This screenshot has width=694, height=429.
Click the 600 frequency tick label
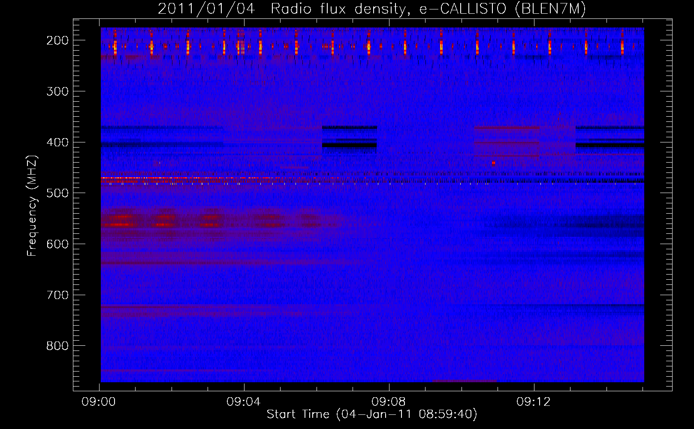pos(57,244)
